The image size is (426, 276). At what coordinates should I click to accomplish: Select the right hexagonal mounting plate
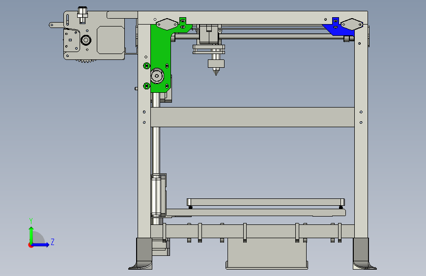(352, 24)
